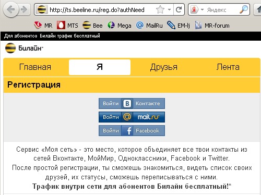Image resolution: width=261 pixels, height=195 pixels.
Task: Open the MailRu bookmark
Action: pyautogui.click(x=149, y=26)
